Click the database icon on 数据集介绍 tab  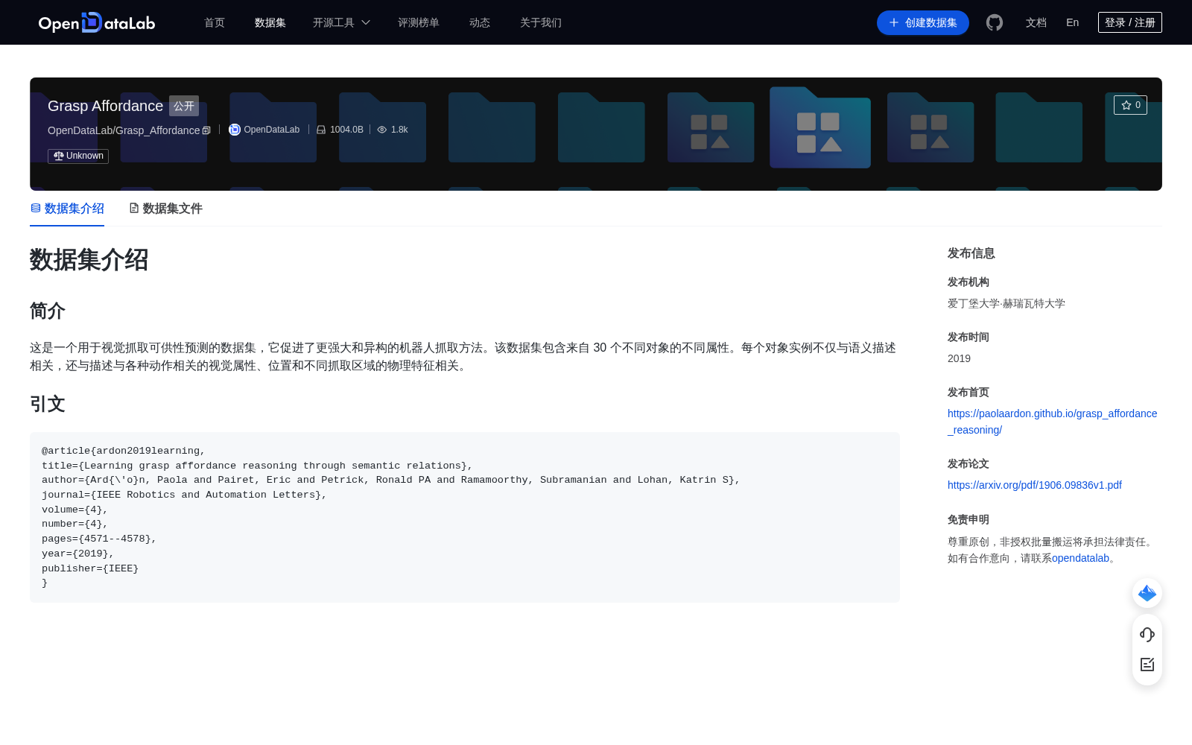pyautogui.click(x=35, y=208)
